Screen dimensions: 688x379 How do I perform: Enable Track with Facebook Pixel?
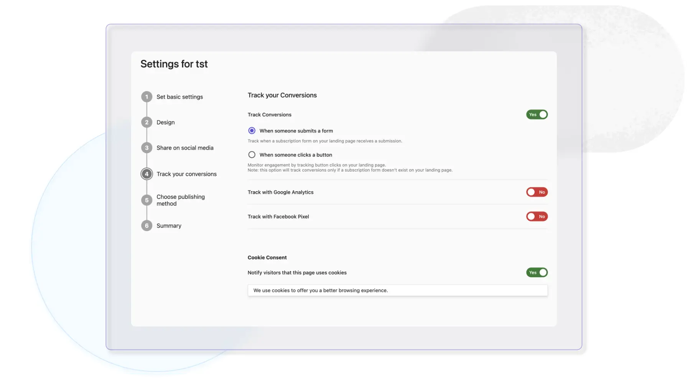(x=537, y=216)
